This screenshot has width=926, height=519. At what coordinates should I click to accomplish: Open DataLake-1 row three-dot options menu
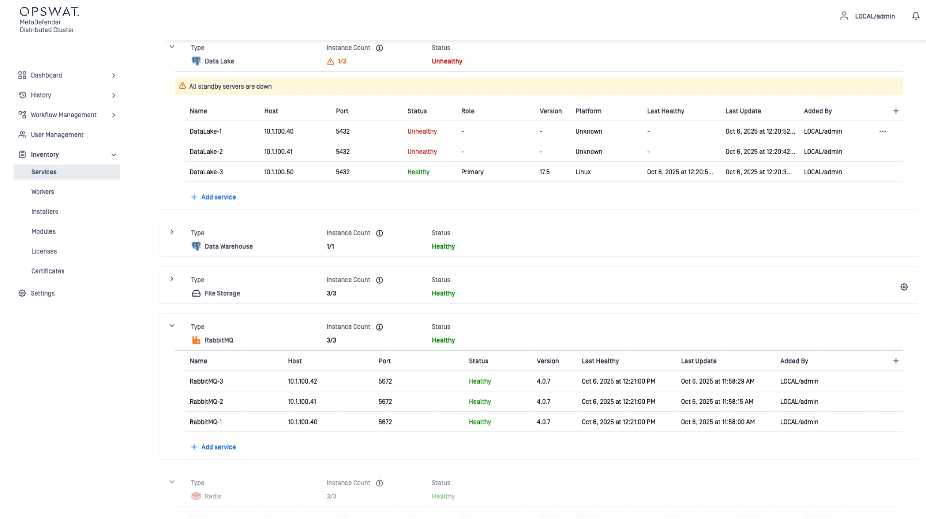(x=882, y=131)
